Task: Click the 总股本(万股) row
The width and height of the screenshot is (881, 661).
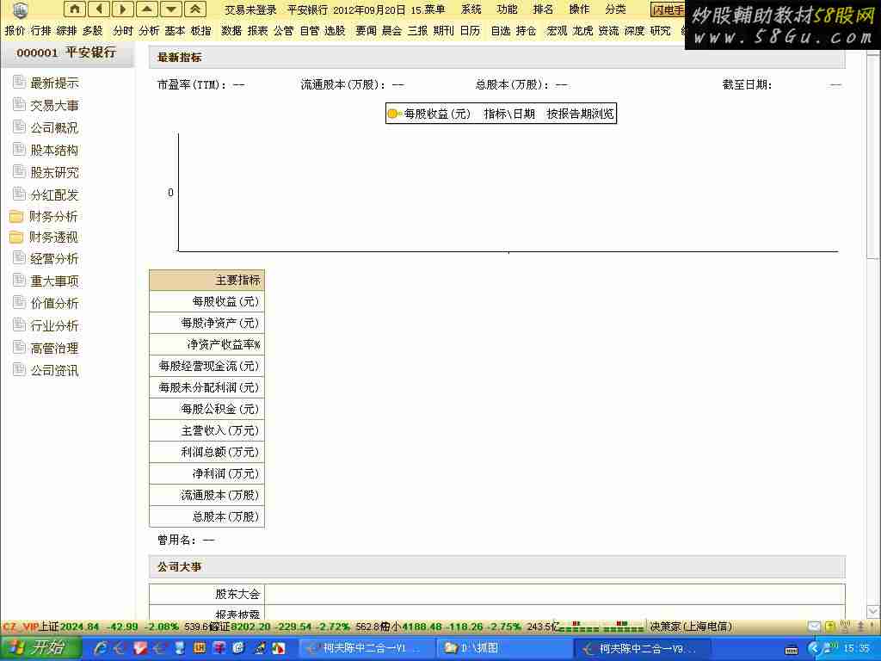Action: [x=206, y=516]
